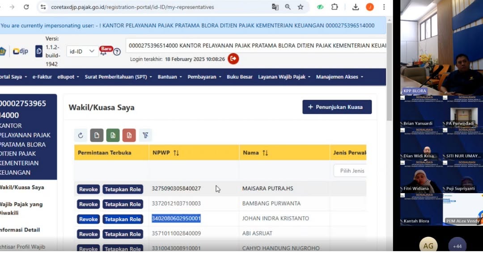Open the e-Faktur menu item

(42, 77)
